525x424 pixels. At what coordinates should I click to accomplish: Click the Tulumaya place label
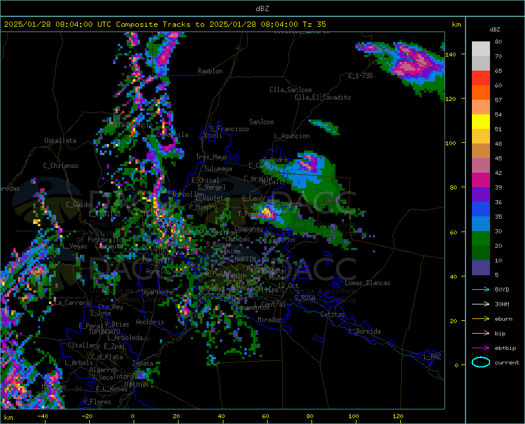click(x=218, y=169)
